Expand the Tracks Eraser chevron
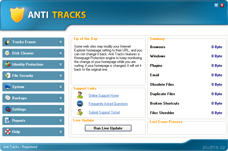Viewport: 228px width, 151px height. (60, 42)
